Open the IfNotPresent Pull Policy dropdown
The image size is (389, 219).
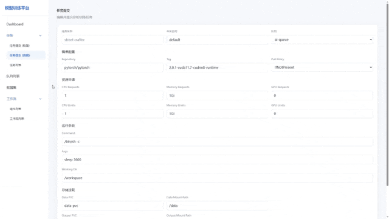tap(322, 68)
